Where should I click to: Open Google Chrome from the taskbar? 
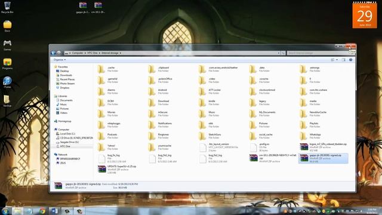(42, 211)
